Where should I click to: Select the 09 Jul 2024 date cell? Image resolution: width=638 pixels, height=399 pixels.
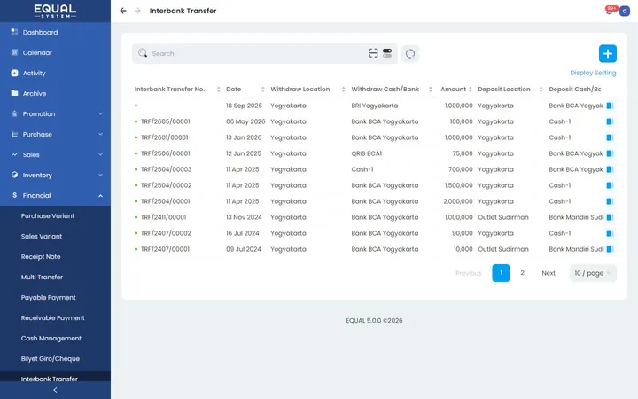(244, 249)
